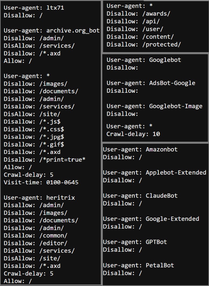This screenshot has width=209, height=286.
Task: Click the 'Crawl-delay: 10' line
Action: point(133,134)
